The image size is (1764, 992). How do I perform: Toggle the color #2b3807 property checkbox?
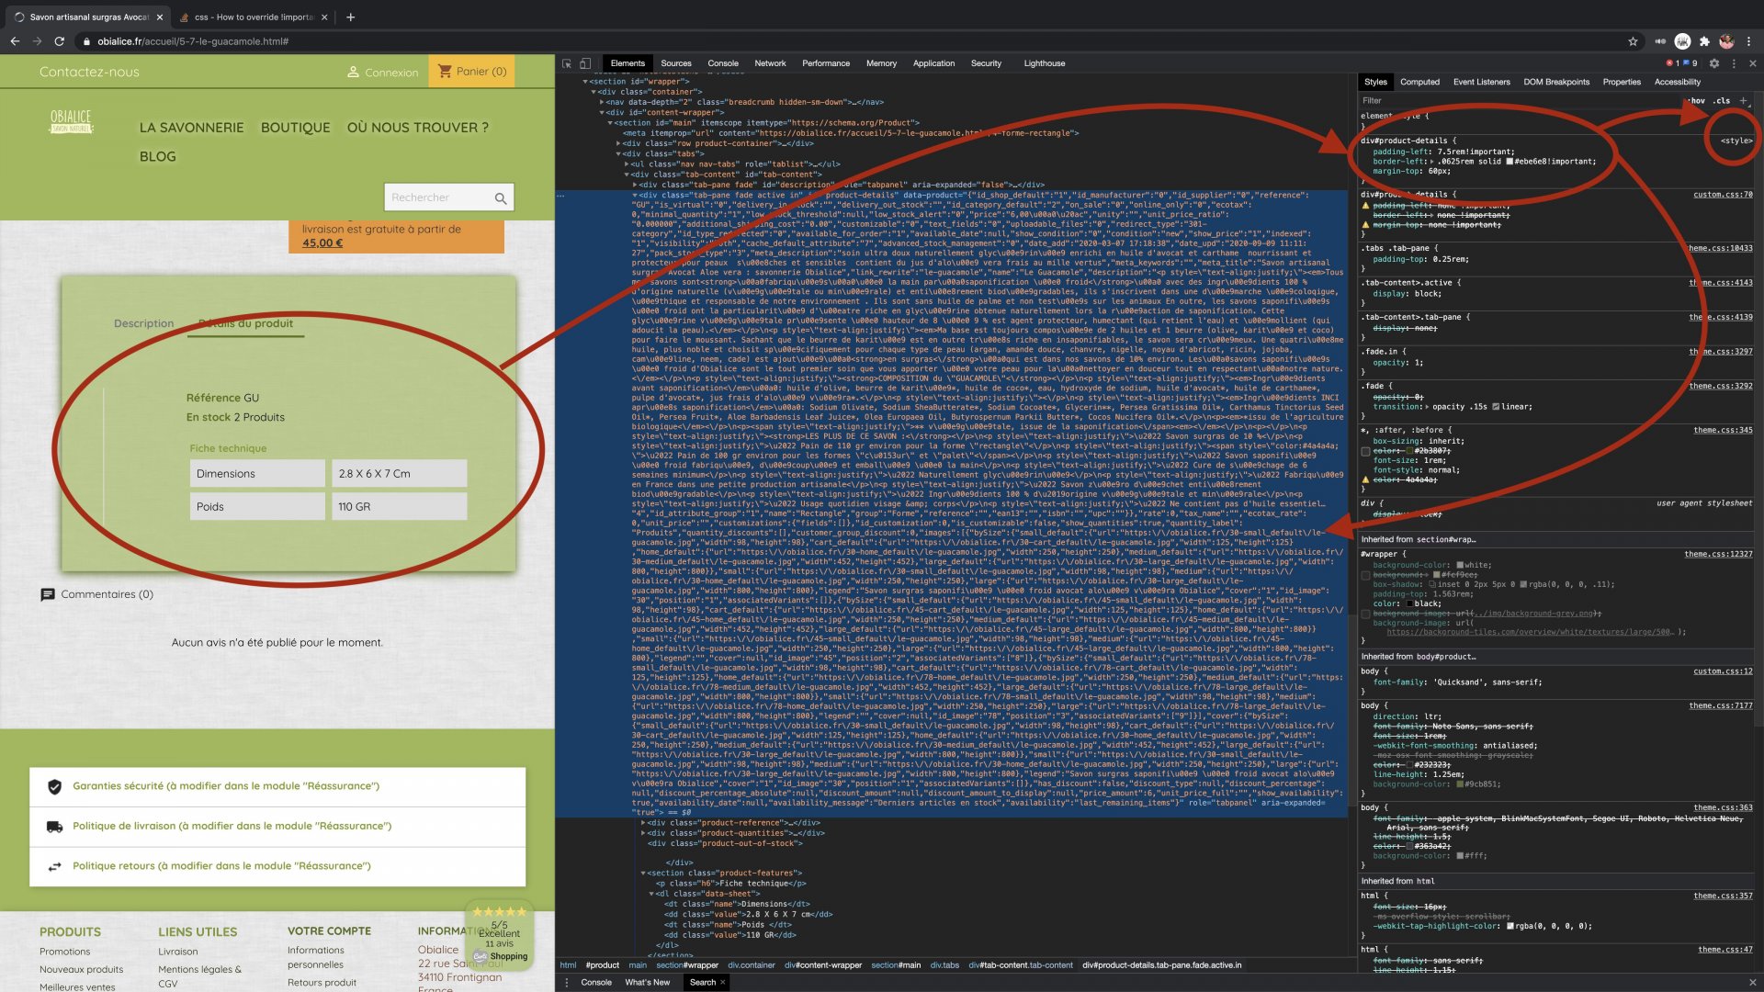coord(1366,451)
